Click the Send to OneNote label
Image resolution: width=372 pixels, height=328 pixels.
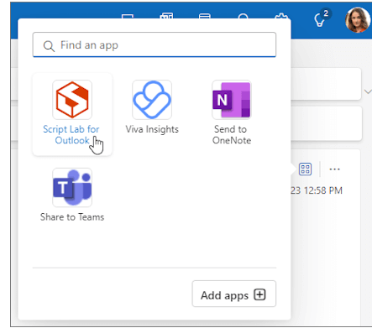pyautogui.click(x=232, y=135)
